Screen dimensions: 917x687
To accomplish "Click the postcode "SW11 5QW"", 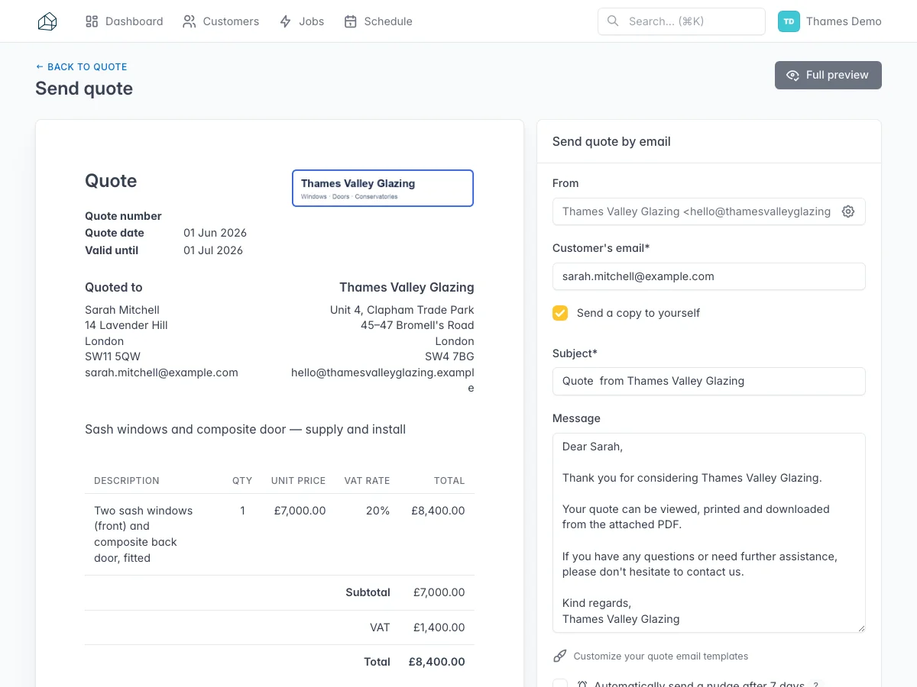I will 112,356.
